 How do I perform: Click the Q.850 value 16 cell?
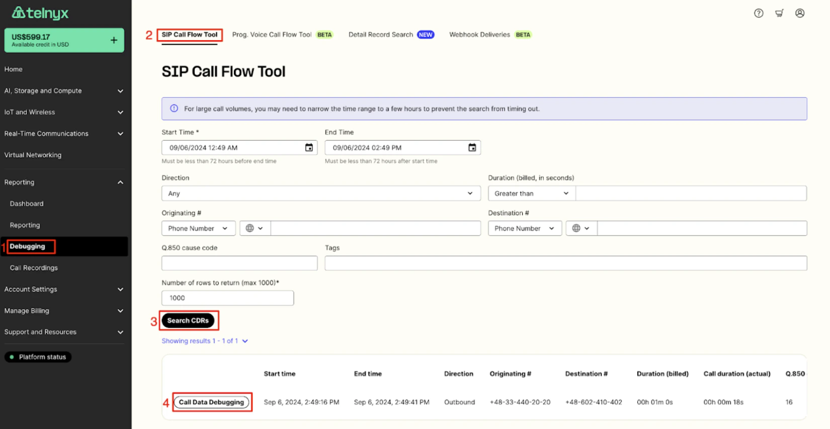(x=789, y=402)
